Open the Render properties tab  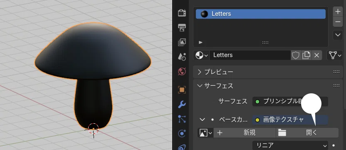[x=182, y=13]
